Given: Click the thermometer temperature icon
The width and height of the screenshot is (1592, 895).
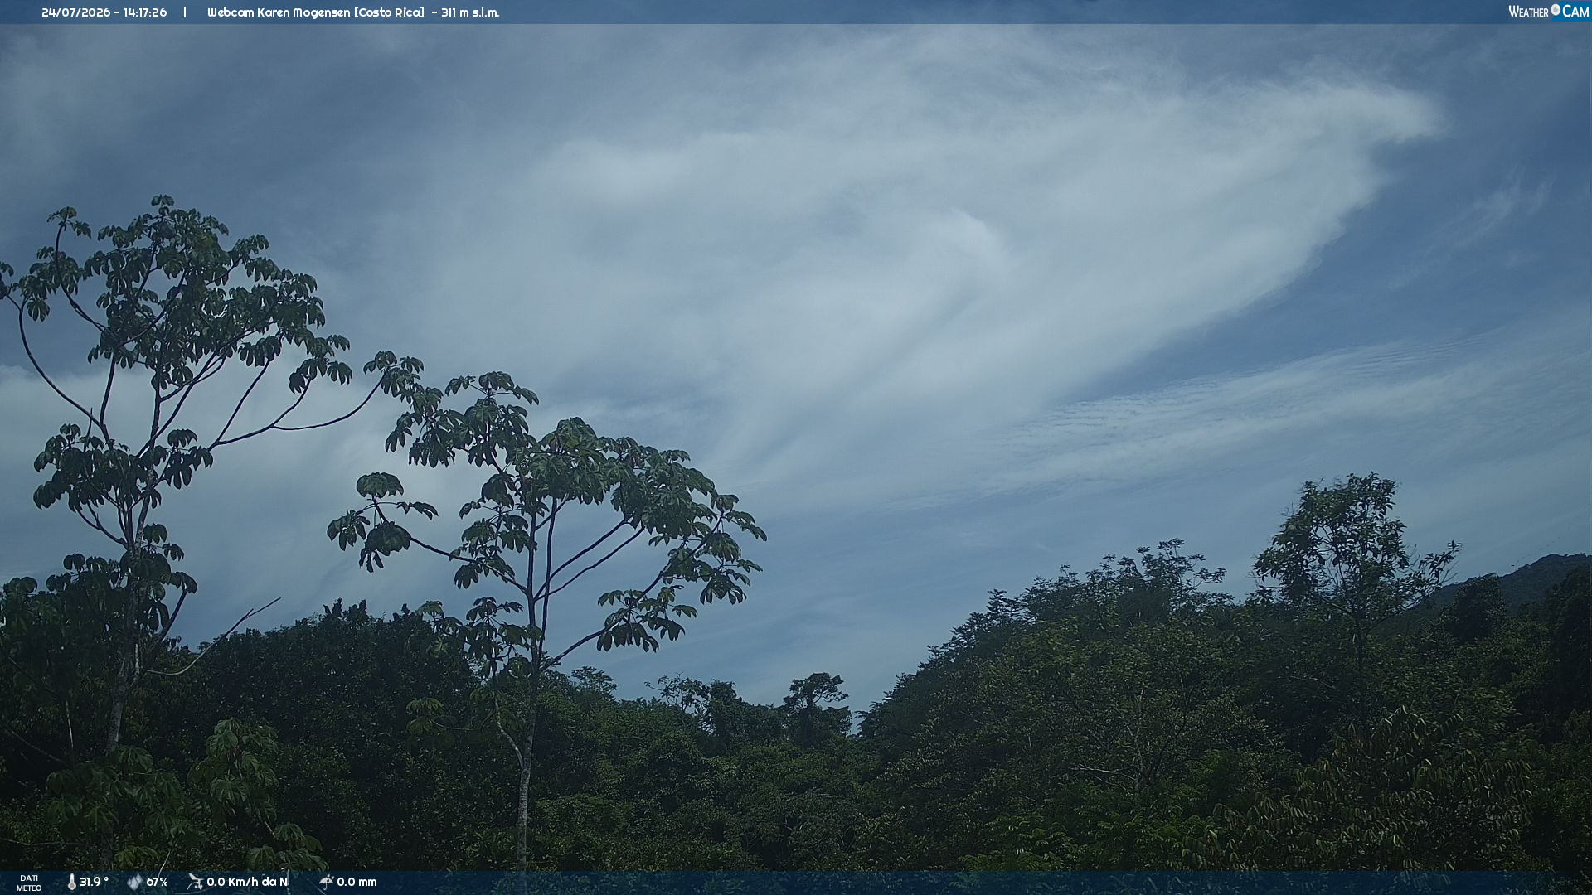Looking at the screenshot, I should (72, 883).
